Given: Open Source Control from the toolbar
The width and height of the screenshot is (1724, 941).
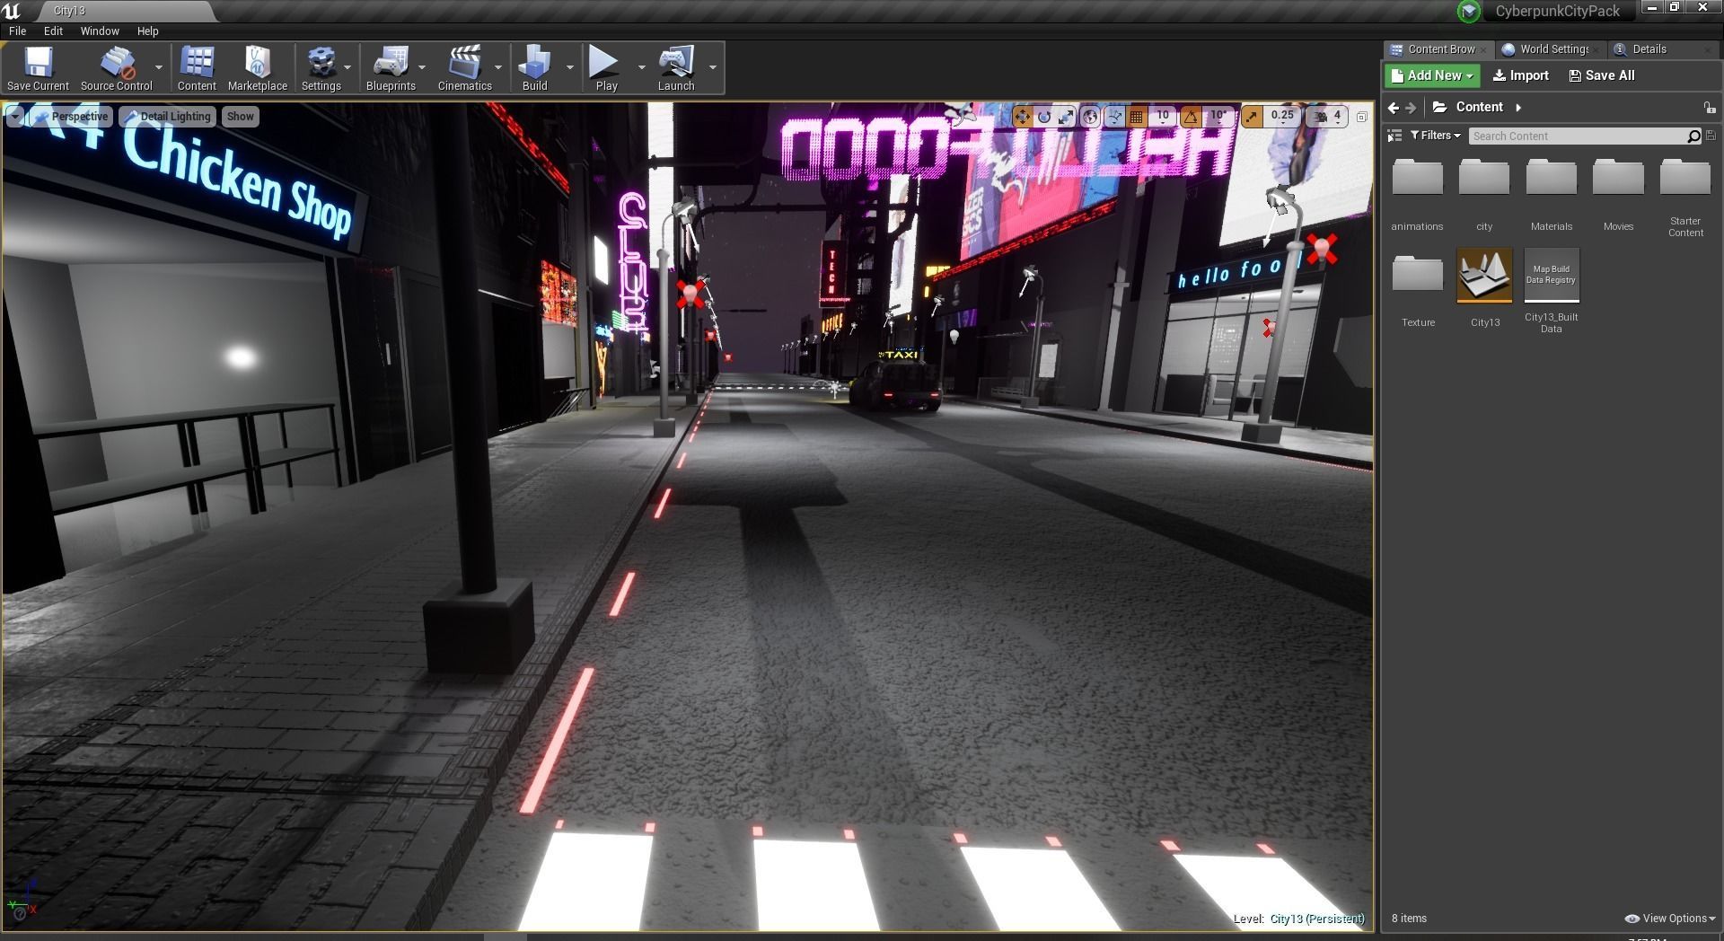Looking at the screenshot, I should click(116, 68).
